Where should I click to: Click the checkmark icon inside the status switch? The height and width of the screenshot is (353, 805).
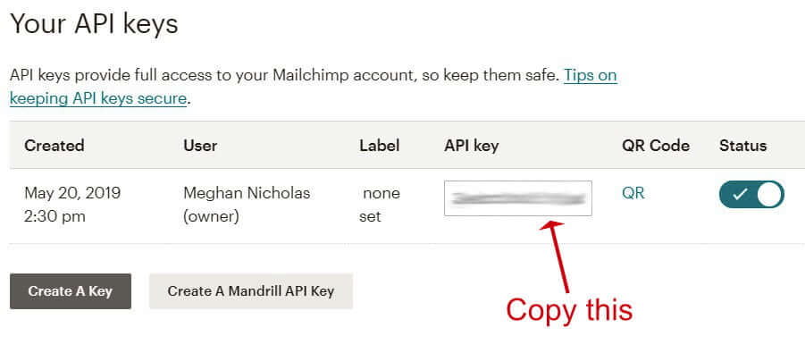[740, 195]
